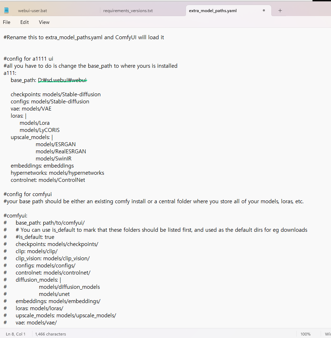Click the '#config for comfyui' comment
Screen dimensions: 331x338
[x=27, y=194]
